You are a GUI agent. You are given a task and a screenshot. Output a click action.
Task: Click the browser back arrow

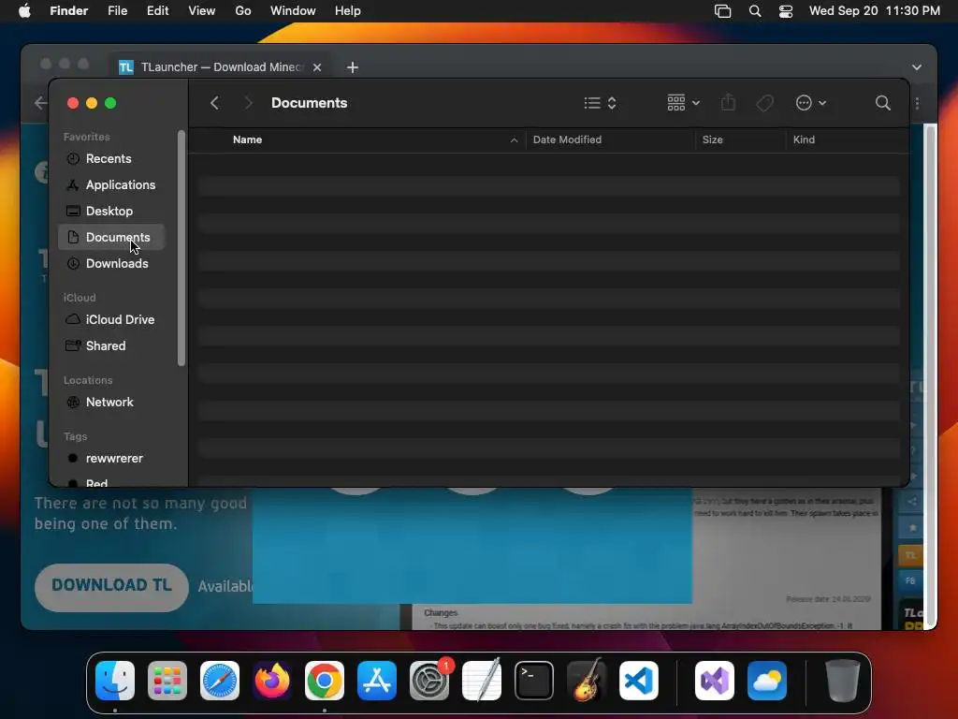pyautogui.click(x=40, y=103)
